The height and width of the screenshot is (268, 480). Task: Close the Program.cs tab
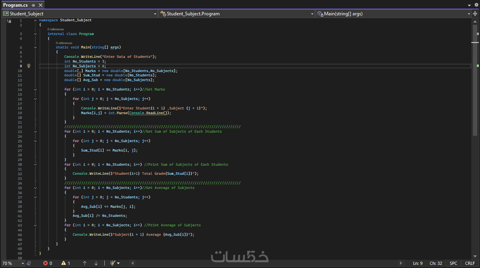[x=40, y=5]
